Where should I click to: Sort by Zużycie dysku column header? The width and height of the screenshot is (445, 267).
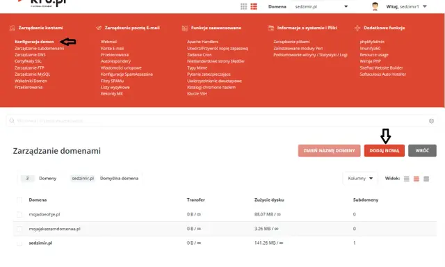coord(269,200)
